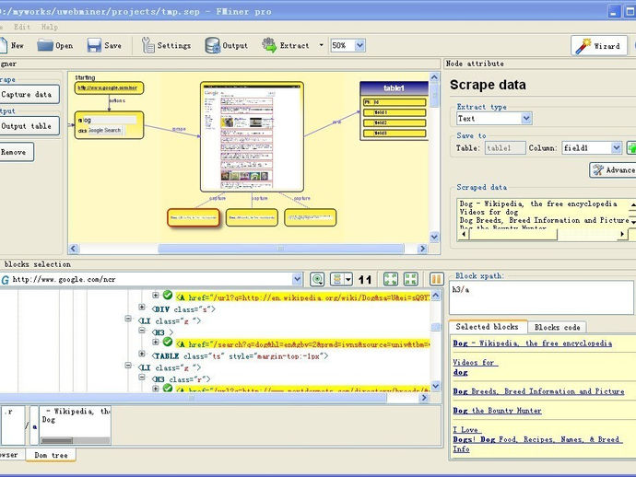Switch to the Dom tree tab
This screenshot has width=636, height=477.
coord(51,455)
